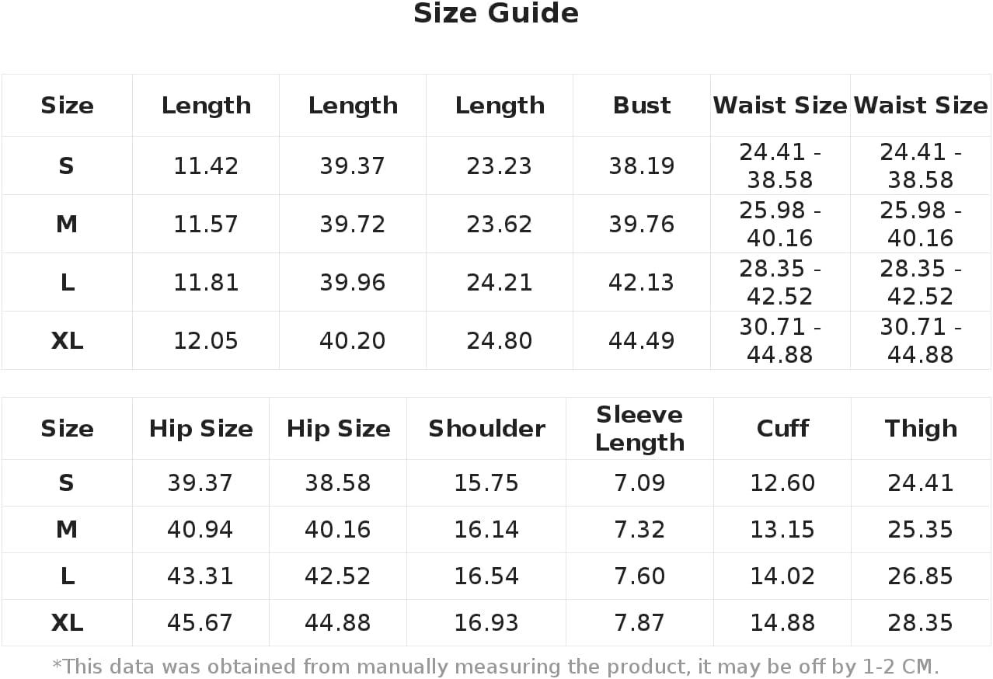Select the length value 40.20

tap(353, 341)
